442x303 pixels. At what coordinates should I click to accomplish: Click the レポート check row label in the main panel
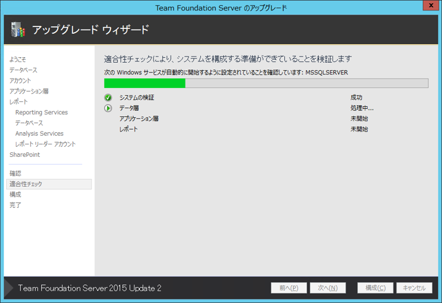(x=128, y=129)
